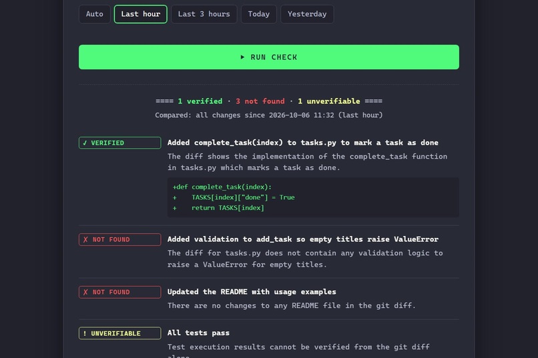The height and width of the screenshot is (358, 538).
Task: Select the Last hour time range
Action: point(141,14)
